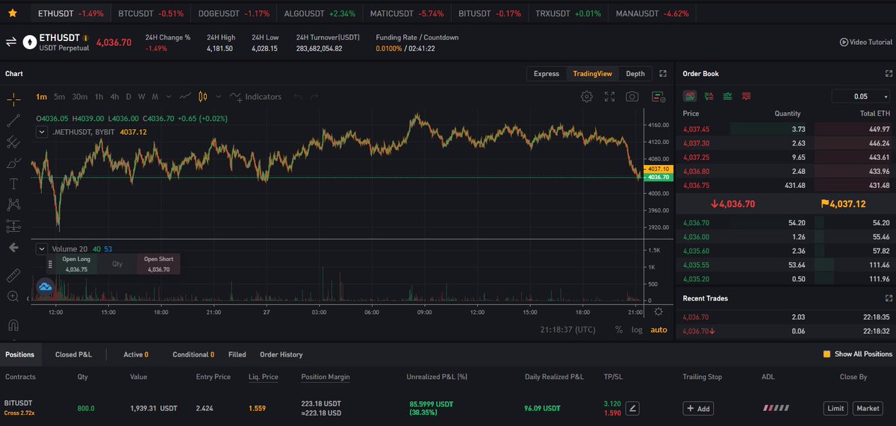Select the 1h timeframe
The height and width of the screenshot is (426, 896).
pos(99,96)
